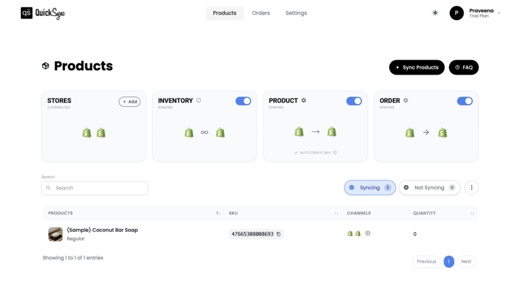Turn off the Product syncing toggle
The height and width of the screenshot is (285, 515).
(x=354, y=101)
